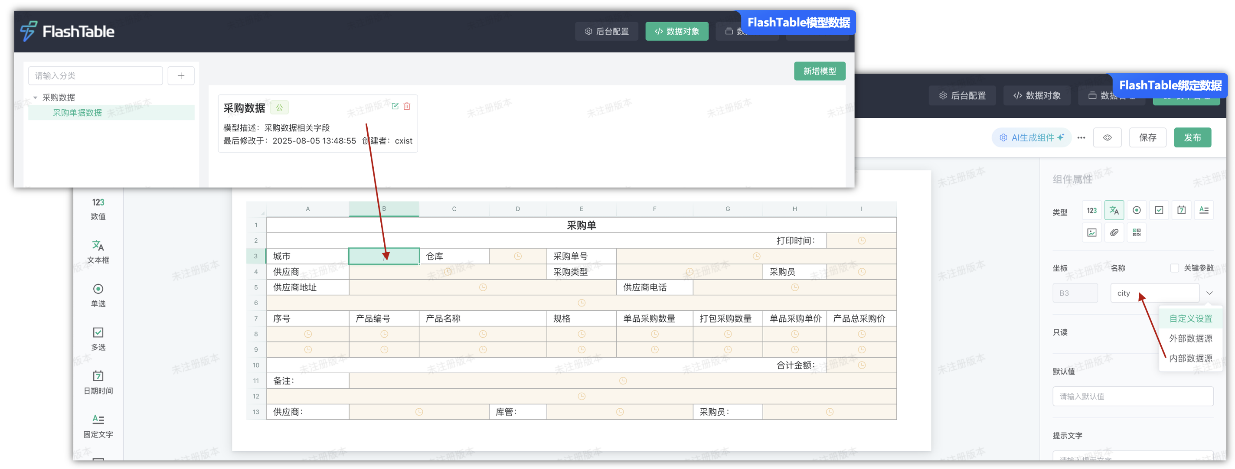Image resolution: width=1235 pixels, height=469 pixels.
Task: Select the 固定文字 component in the sidebar
Action: 98,427
